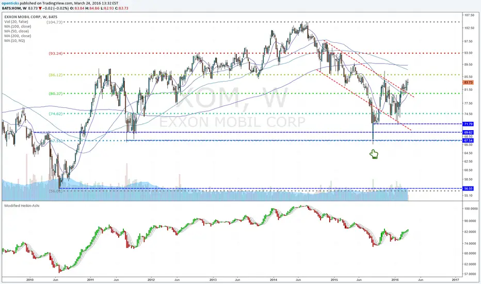The width and height of the screenshot is (481, 284).
Task: Click the (86.12) level label
Action: pos(56,75)
